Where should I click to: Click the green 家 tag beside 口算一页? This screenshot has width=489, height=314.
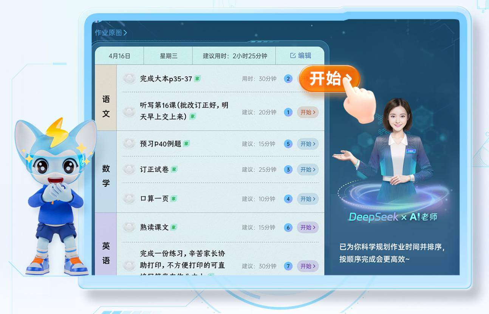(173, 199)
